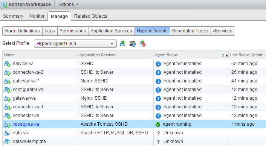266x146 pixels.
Task: Open the Tags sub-tab
Action: point(50,31)
